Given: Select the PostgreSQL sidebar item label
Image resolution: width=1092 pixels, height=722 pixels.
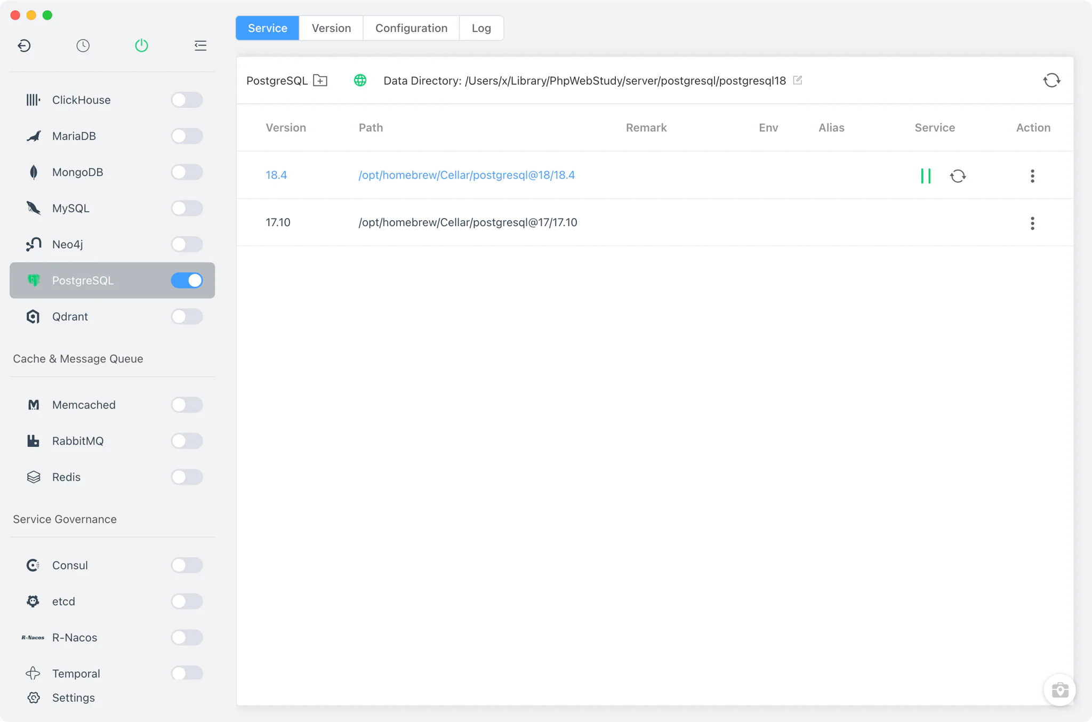Looking at the screenshot, I should [83, 280].
